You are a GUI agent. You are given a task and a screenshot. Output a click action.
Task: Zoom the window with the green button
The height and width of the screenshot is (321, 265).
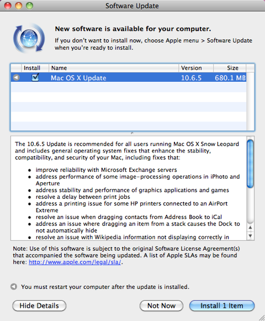[29, 6]
